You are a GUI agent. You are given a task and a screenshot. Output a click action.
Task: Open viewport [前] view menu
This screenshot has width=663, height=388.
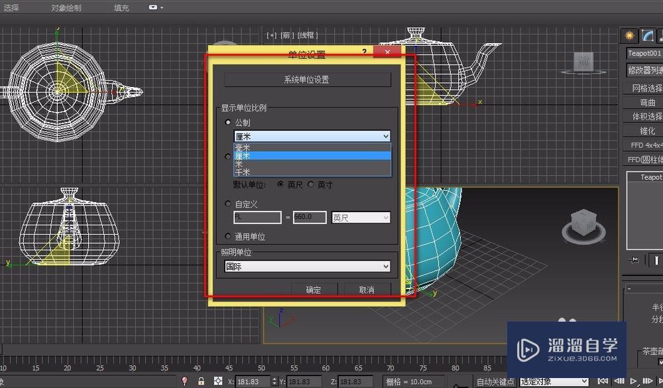point(286,35)
